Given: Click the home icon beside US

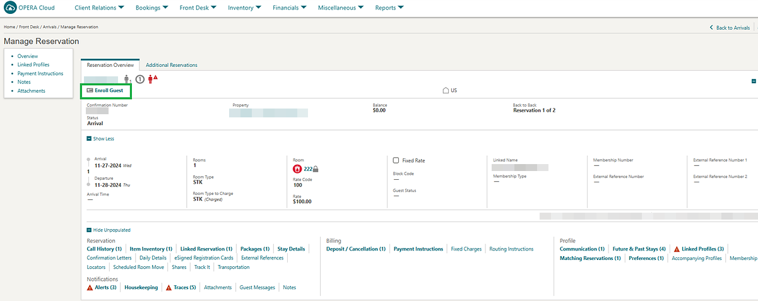Looking at the screenshot, I should click(x=446, y=91).
